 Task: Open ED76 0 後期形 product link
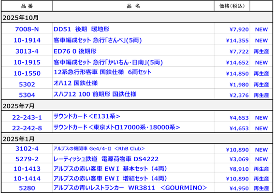pyautogui.click(x=75, y=51)
